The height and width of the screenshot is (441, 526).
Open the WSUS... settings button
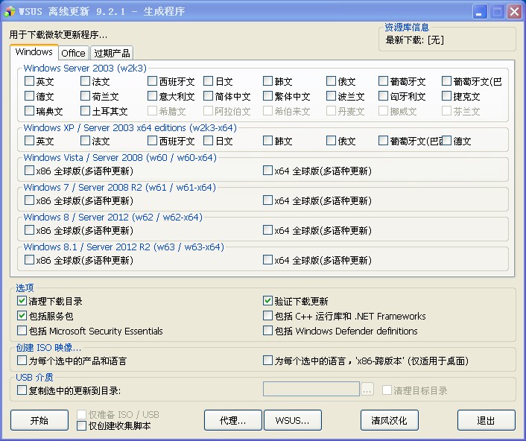click(293, 420)
